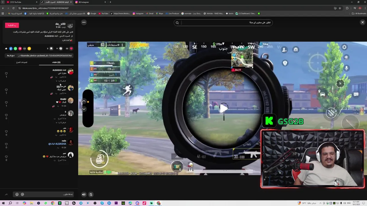Expand 1 reply under S's comment
This screenshot has width=367, height=206.
[61, 122]
